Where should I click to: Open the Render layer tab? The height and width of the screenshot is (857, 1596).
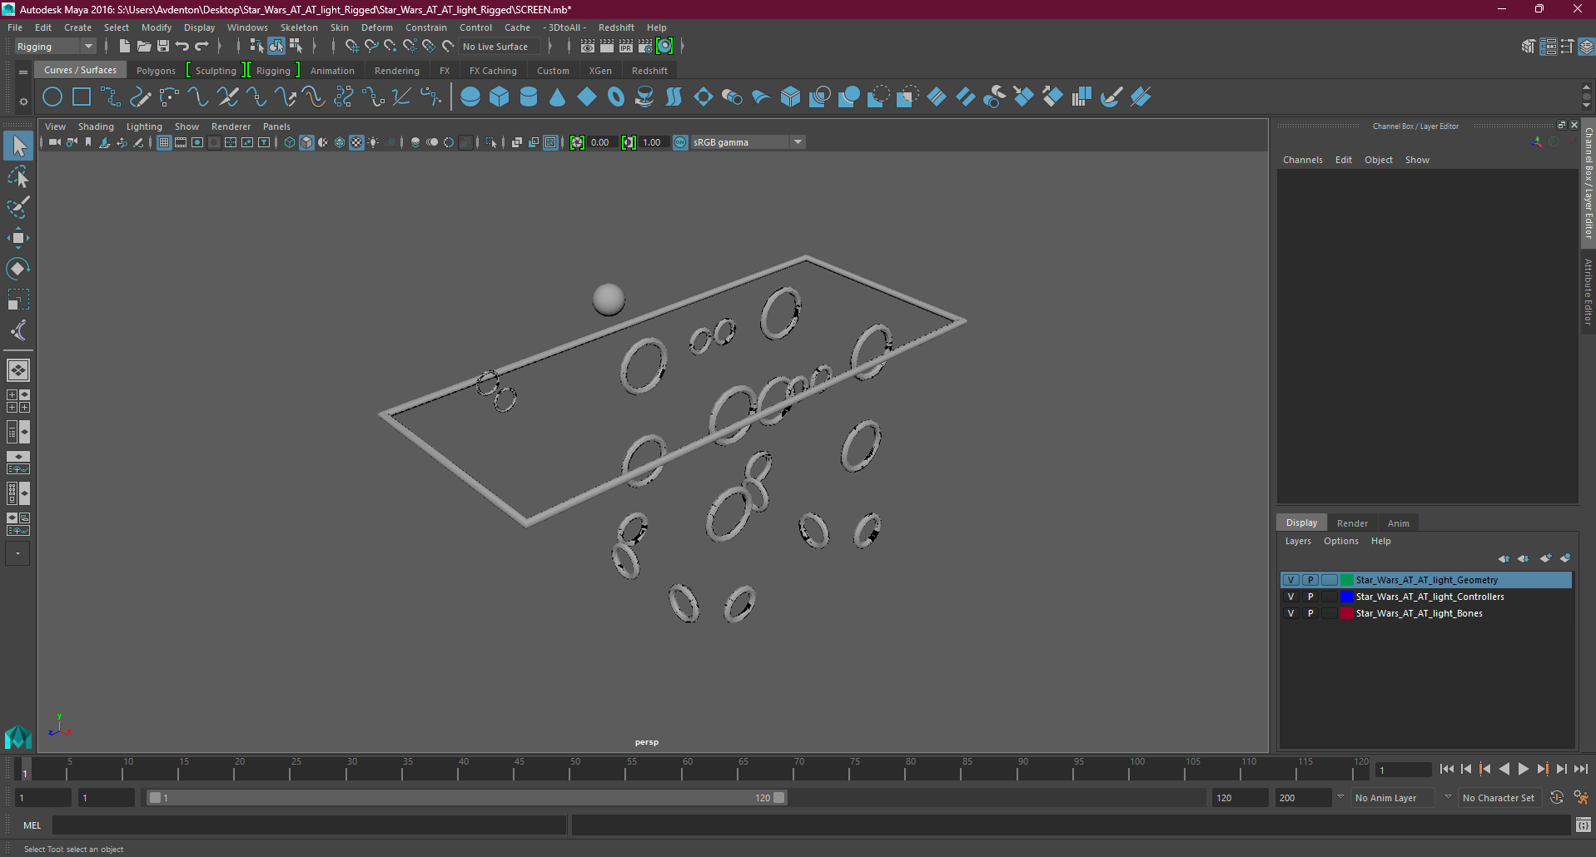pyautogui.click(x=1352, y=523)
